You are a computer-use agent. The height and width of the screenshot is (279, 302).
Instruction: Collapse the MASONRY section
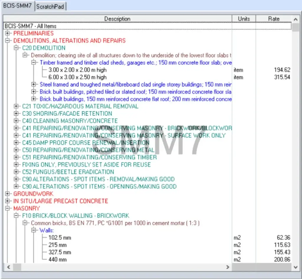tap(7, 208)
